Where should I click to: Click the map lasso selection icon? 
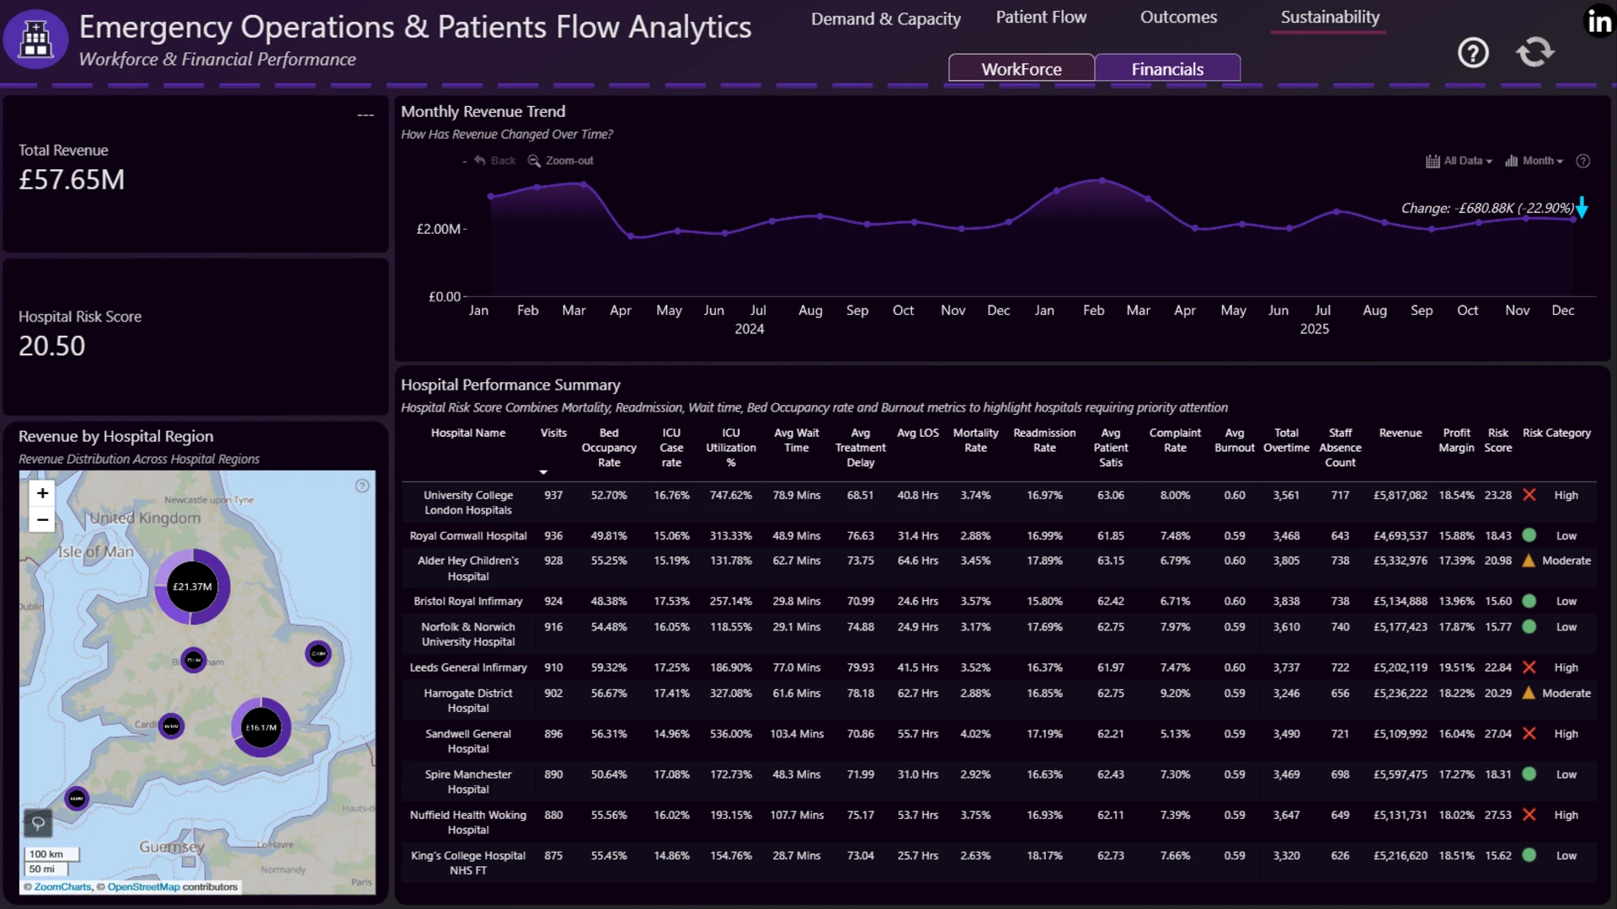(38, 822)
